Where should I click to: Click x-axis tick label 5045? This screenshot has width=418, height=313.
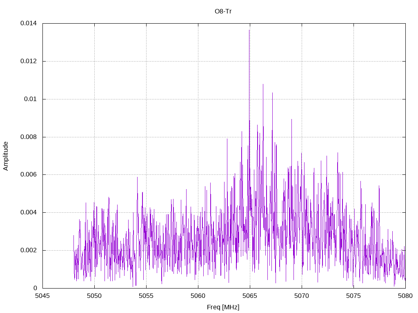tap(42, 296)
